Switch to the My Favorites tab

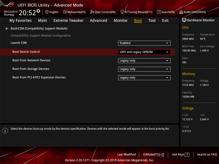coord(21,21)
